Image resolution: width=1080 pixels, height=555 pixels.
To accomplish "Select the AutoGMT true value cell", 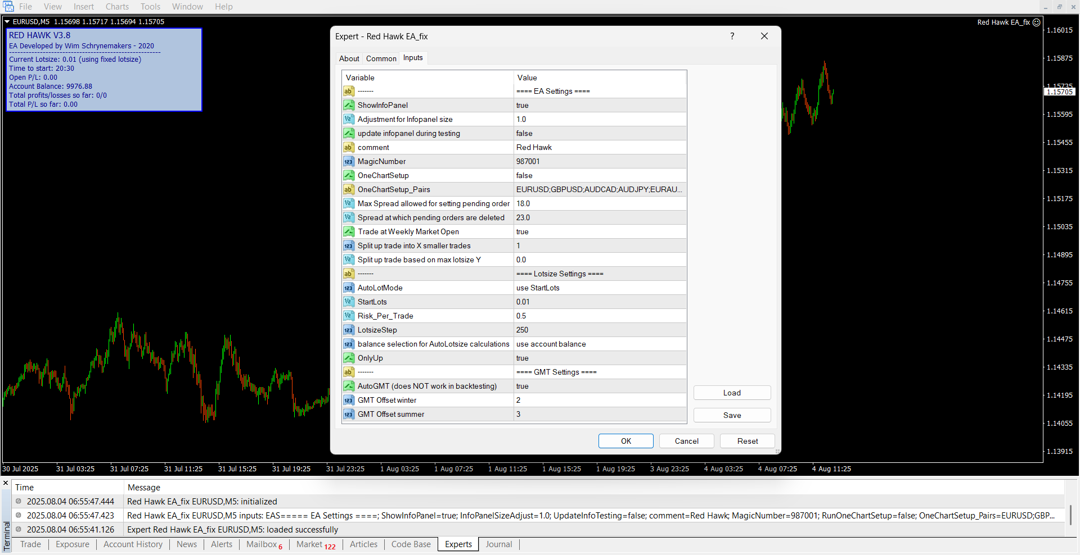I will point(600,386).
